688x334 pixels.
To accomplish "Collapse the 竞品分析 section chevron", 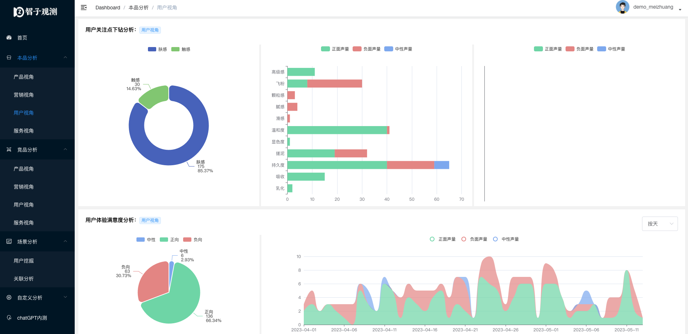I will (x=65, y=149).
